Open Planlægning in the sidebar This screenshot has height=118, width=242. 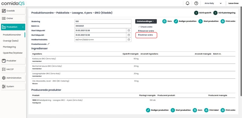[9, 47]
